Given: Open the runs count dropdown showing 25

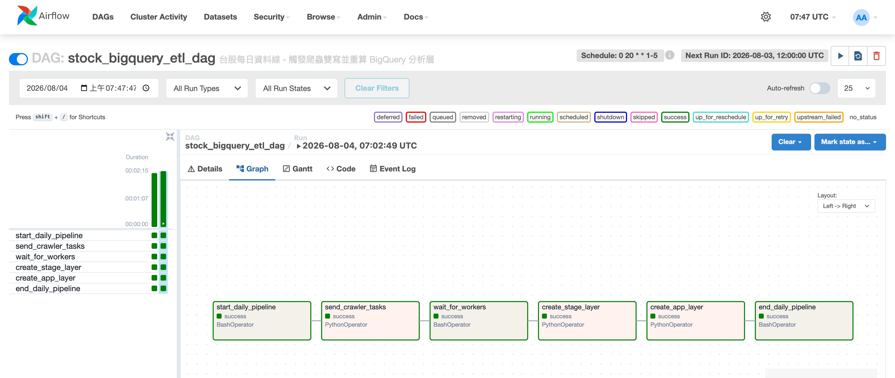Looking at the screenshot, I should click(856, 88).
